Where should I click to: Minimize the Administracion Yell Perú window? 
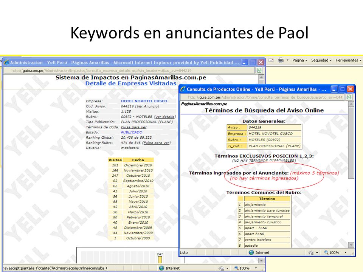[245, 62]
